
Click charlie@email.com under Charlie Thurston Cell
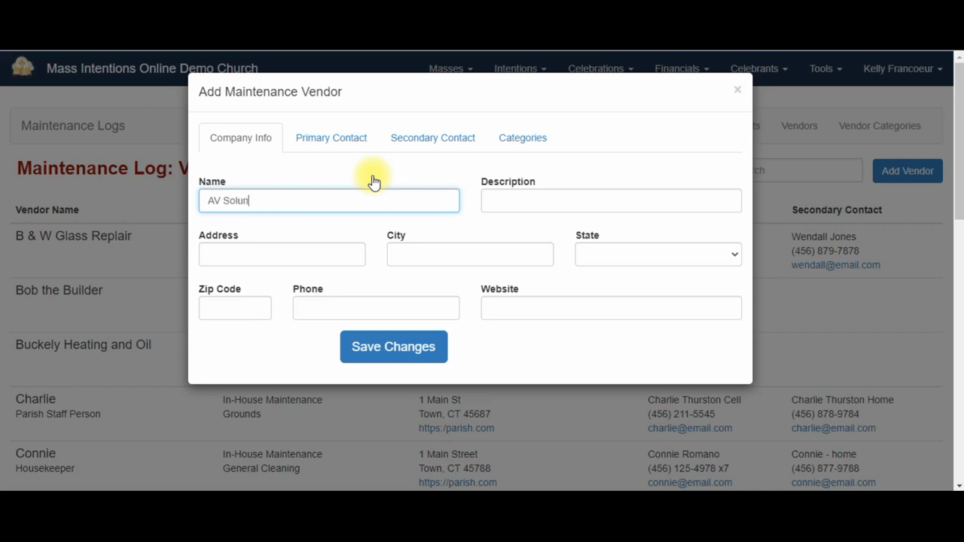coord(690,428)
